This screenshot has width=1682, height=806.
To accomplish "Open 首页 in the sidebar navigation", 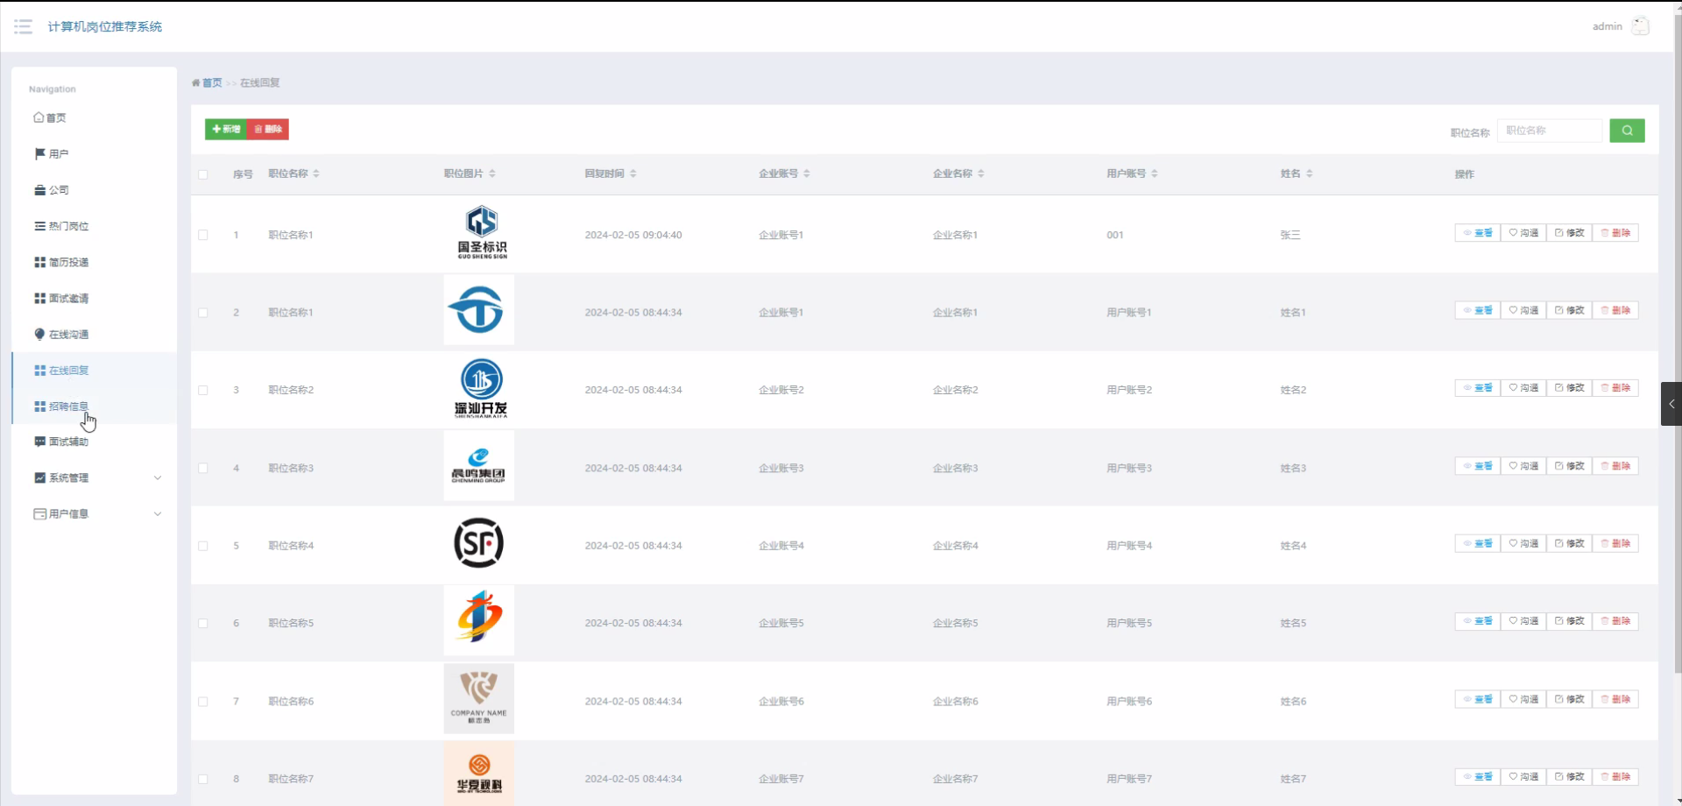I will (94, 117).
